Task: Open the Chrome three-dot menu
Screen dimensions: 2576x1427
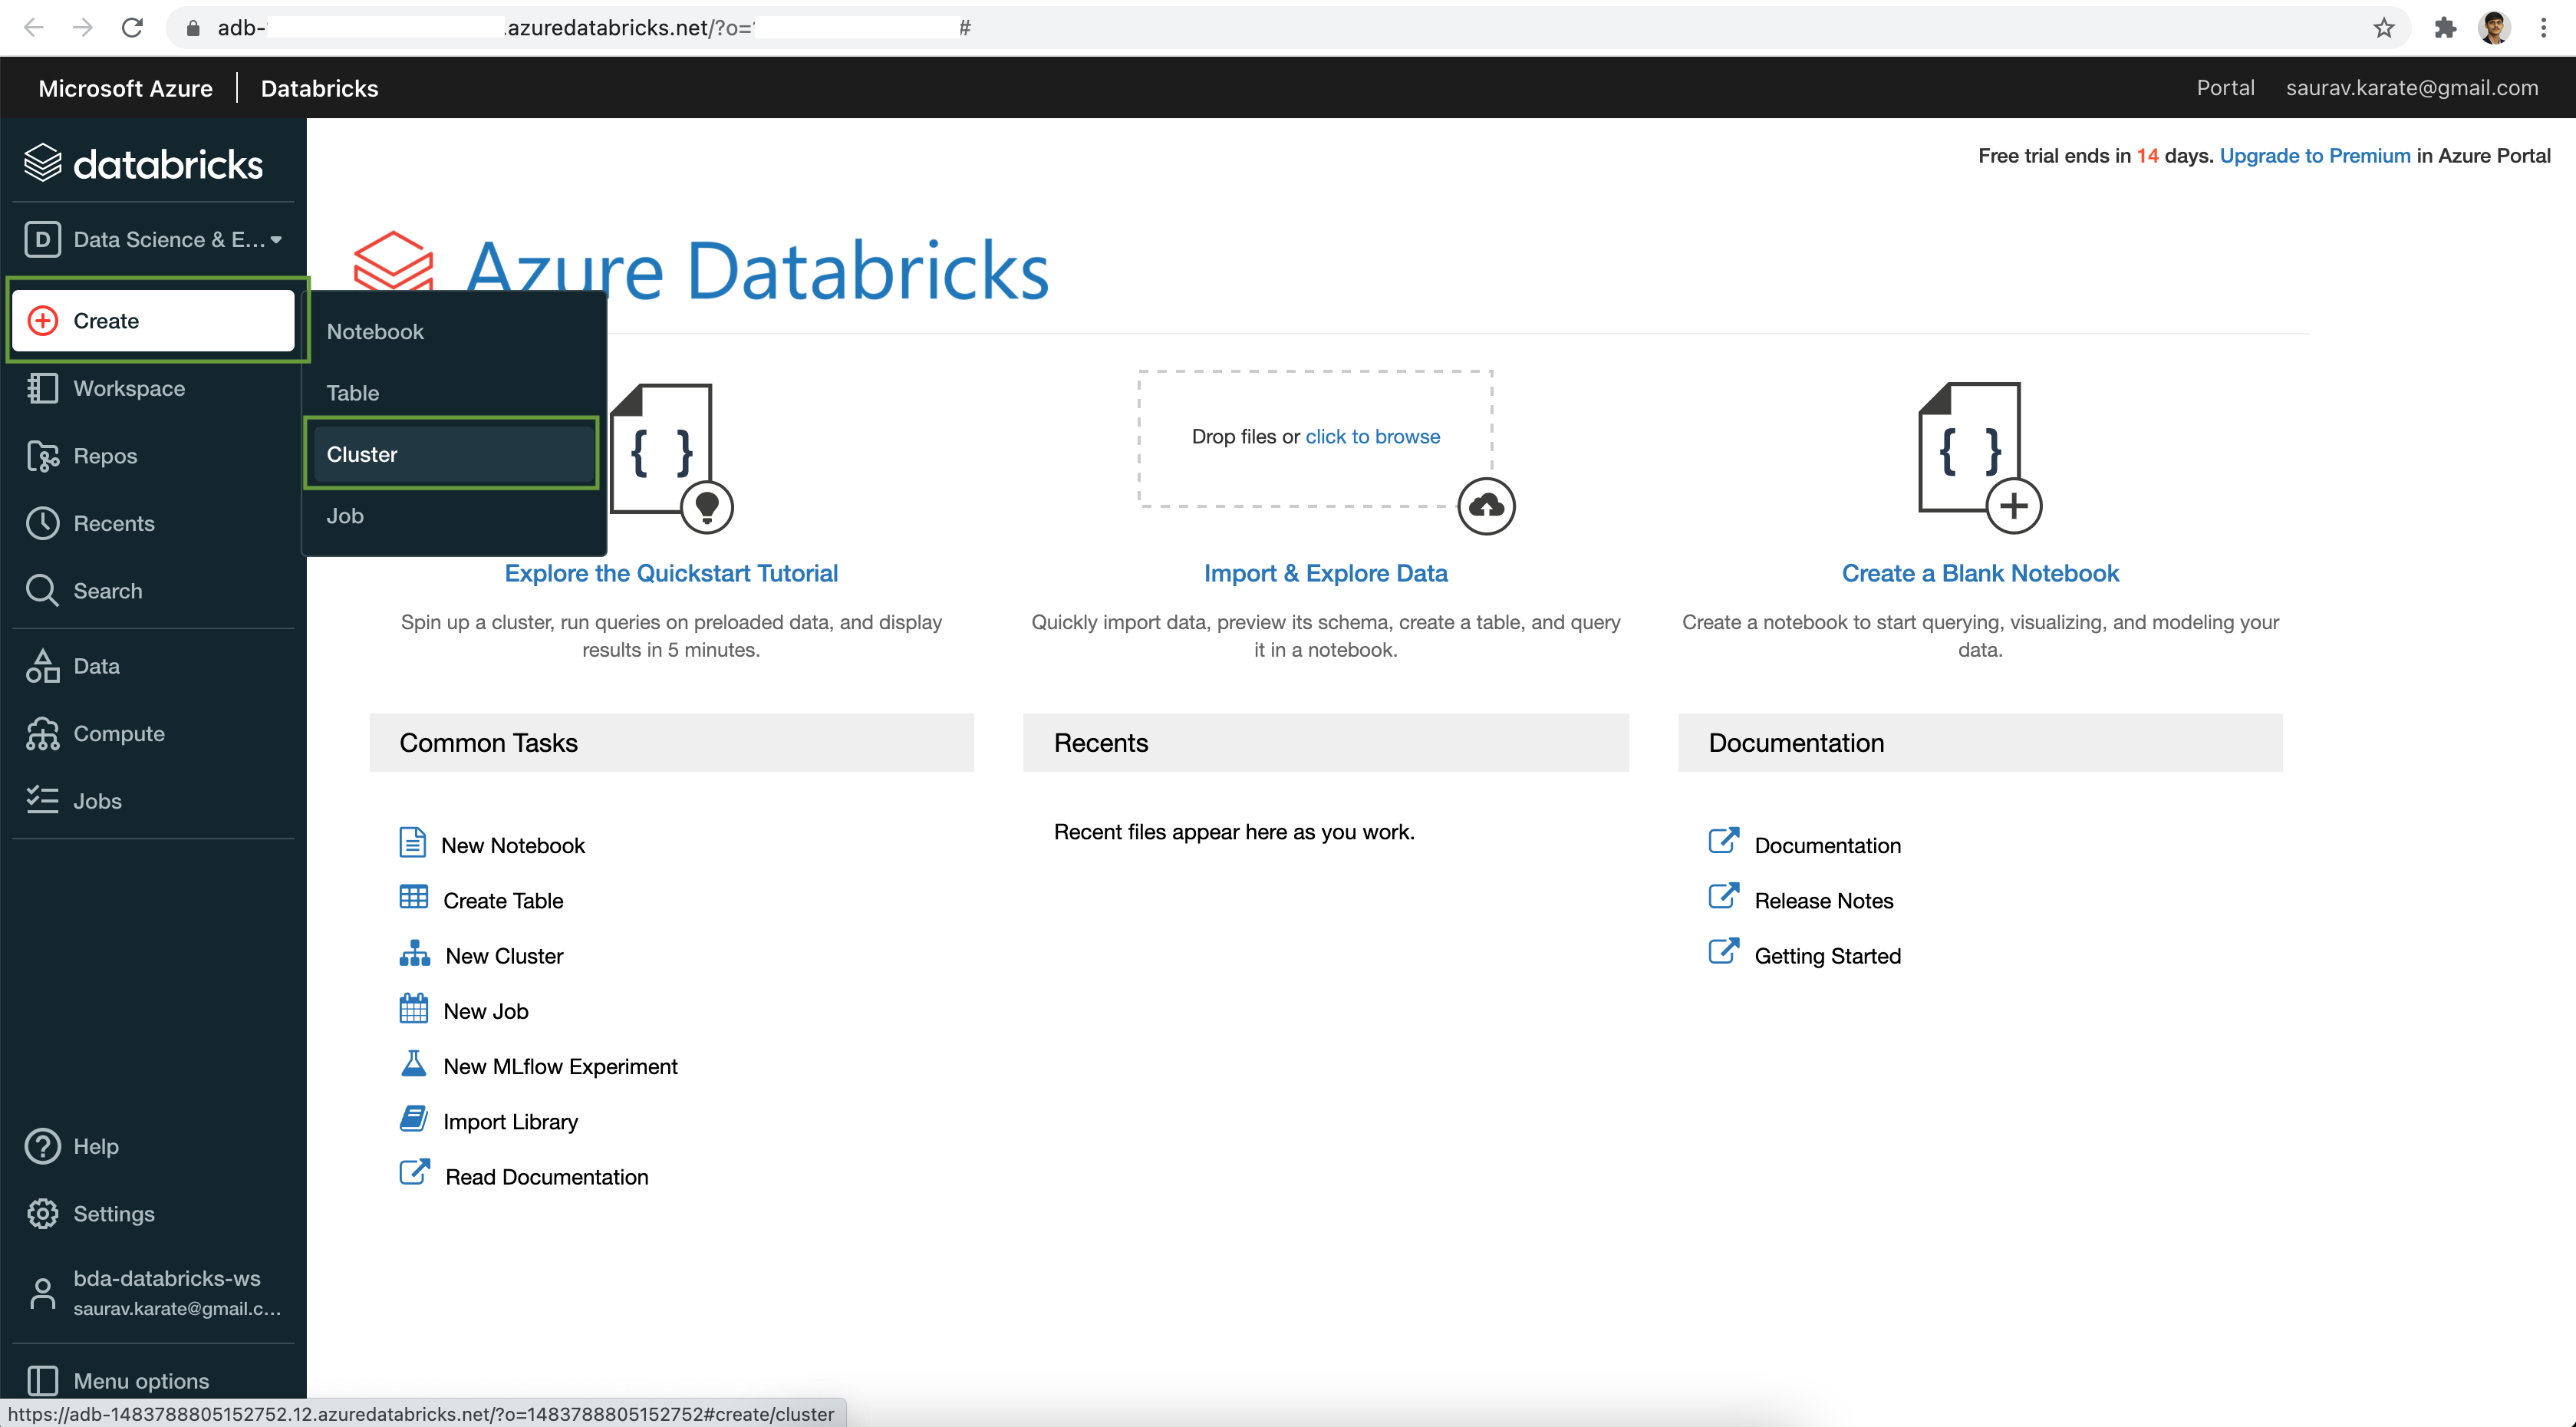Action: (2543, 28)
